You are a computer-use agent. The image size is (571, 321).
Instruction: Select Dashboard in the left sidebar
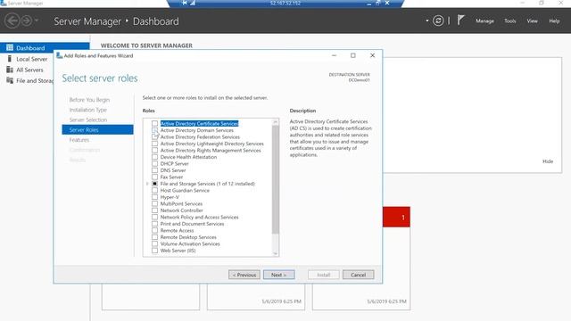tap(45, 47)
